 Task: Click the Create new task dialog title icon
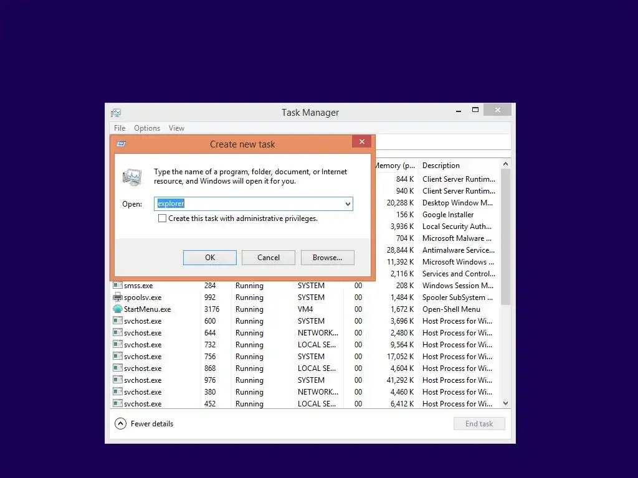(121, 144)
